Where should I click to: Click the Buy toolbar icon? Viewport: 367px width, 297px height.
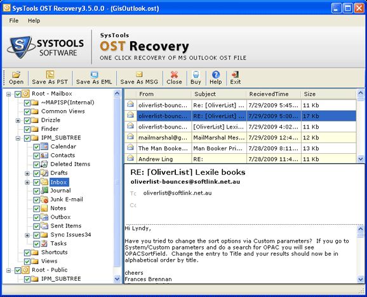pos(196,75)
